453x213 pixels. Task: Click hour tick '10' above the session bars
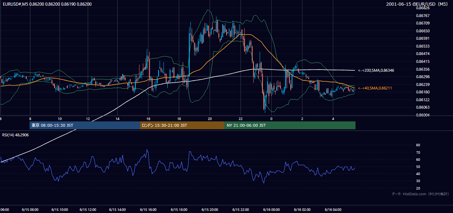pyautogui.click(x=60, y=119)
